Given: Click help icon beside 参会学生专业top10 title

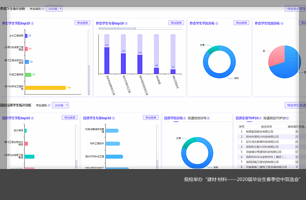Looking at the screenshot, I should (125, 23).
